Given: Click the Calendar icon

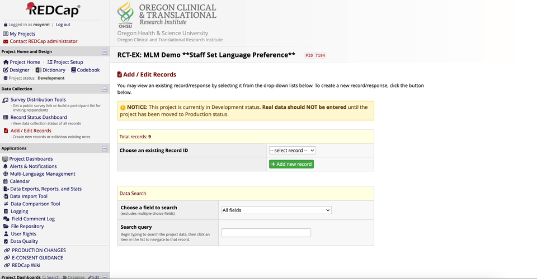Looking at the screenshot, I should pyautogui.click(x=6, y=181).
